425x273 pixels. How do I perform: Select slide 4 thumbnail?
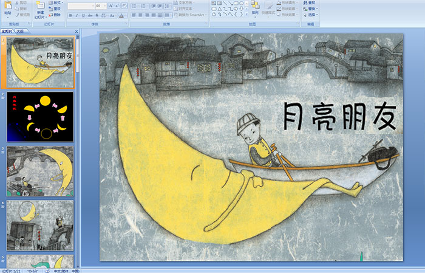point(40,226)
